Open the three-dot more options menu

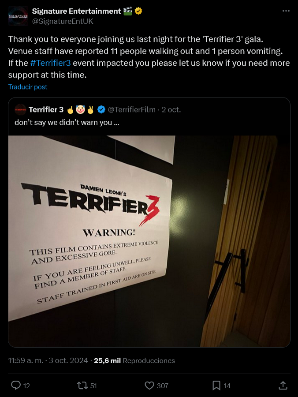click(286, 11)
